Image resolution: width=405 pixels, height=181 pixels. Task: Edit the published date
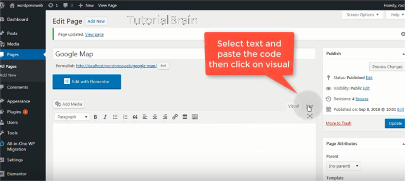tap(400, 109)
